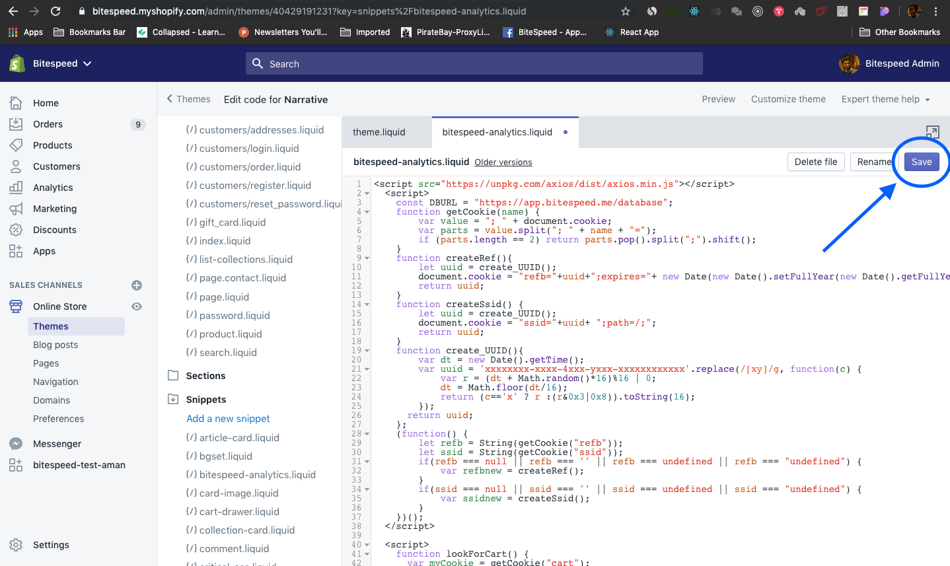This screenshot has height=566, width=950.
Task: Click the Bitespeed Admin avatar
Action: (x=849, y=63)
